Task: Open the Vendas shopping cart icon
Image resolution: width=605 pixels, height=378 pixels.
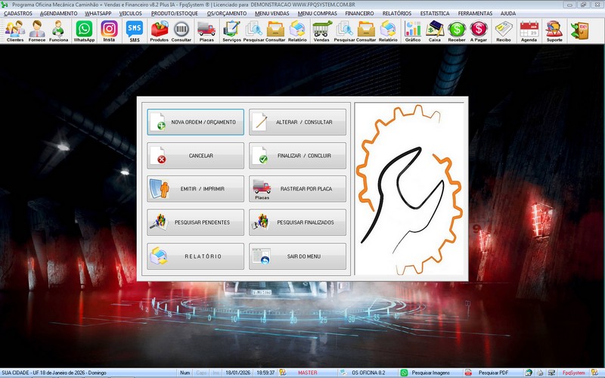Action: (321, 31)
